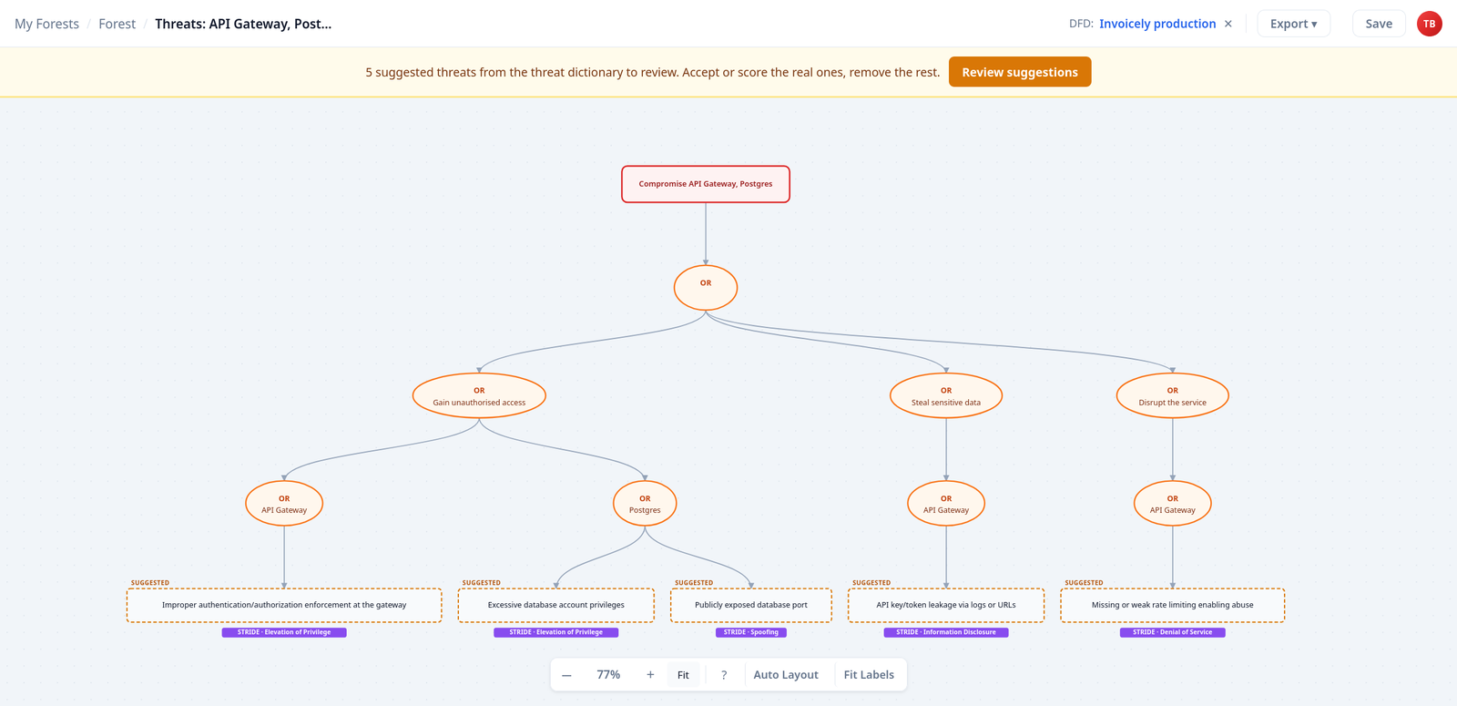This screenshot has height=706, width=1457.
Task: Select the Gain unauthorised access OR node
Action: 479,396
